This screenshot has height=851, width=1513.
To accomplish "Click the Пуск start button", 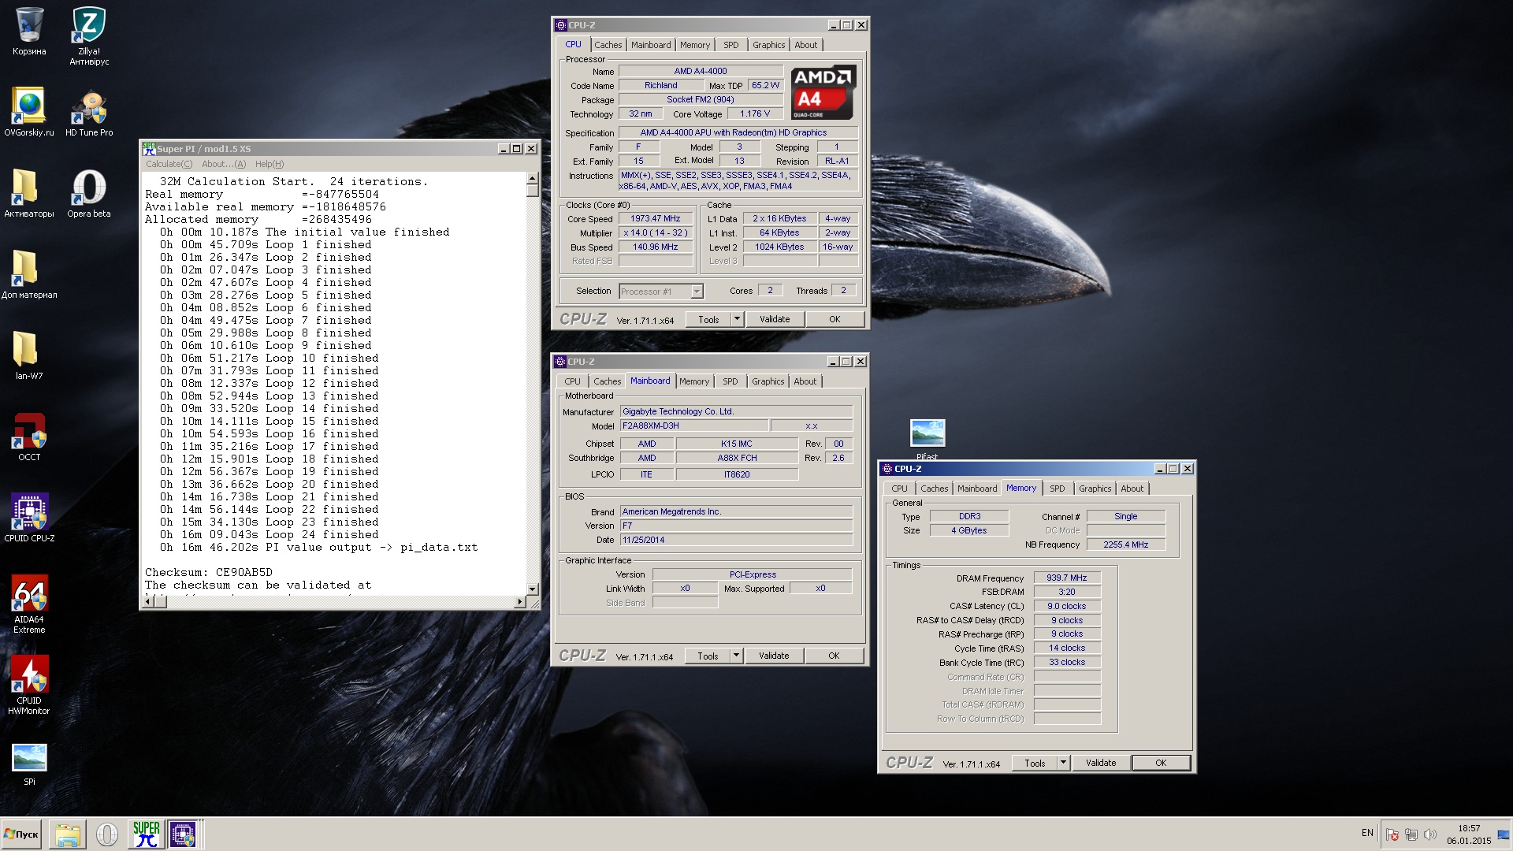I will click(x=21, y=834).
